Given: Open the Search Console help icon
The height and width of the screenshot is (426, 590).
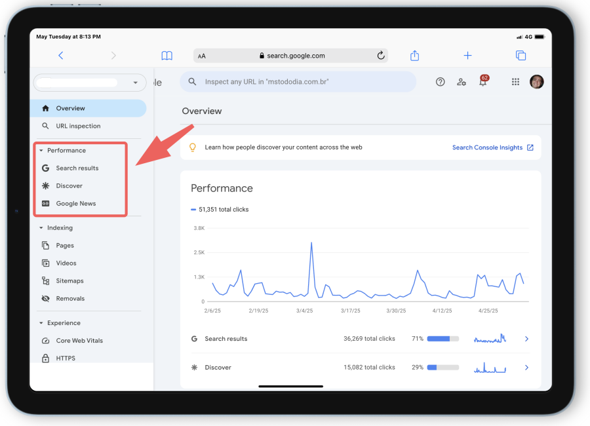Looking at the screenshot, I should pos(441,82).
